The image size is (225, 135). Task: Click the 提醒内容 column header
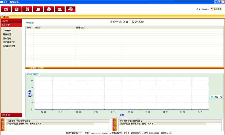coord(99,28)
